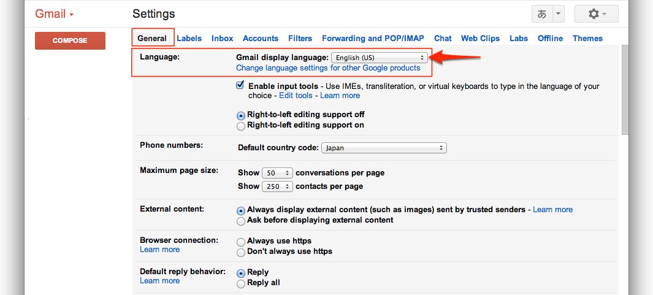Open the settings gear menu
The width and height of the screenshot is (653, 295).
596,14
